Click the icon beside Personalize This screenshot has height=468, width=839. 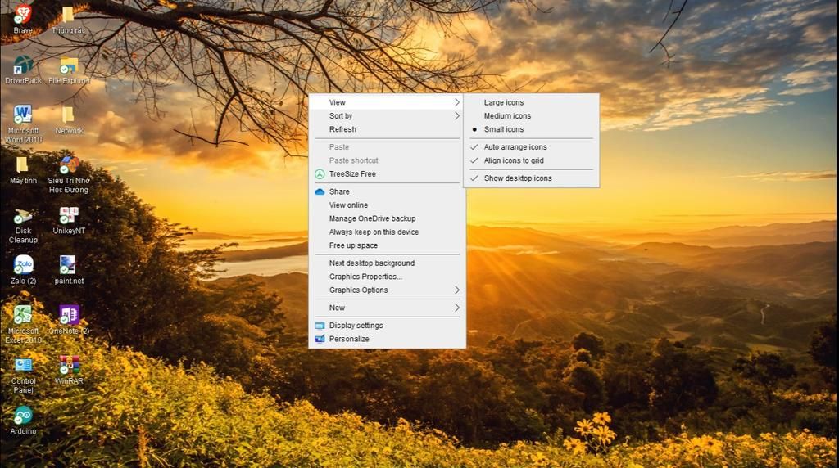click(x=320, y=339)
